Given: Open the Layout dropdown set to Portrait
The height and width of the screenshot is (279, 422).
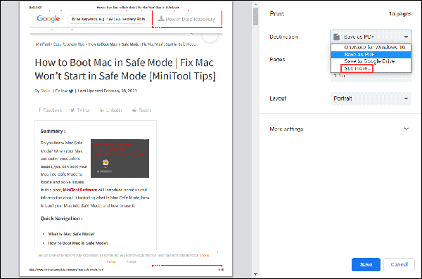Looking at the screenshot, I should tap(371, 98).
